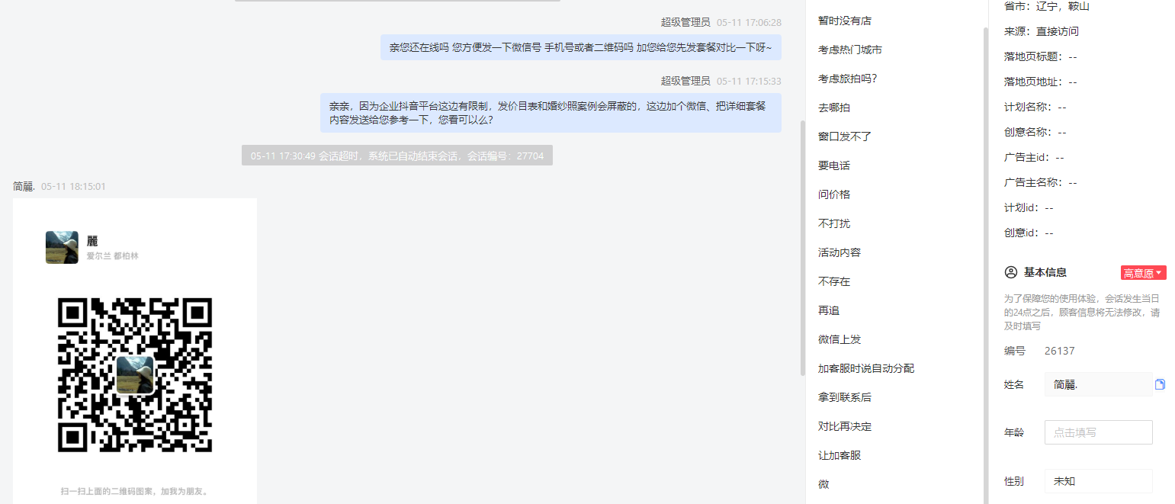This screenshot has height=504, width=1175.
Task: Select quick reply 让加客服
Action: 839,455
